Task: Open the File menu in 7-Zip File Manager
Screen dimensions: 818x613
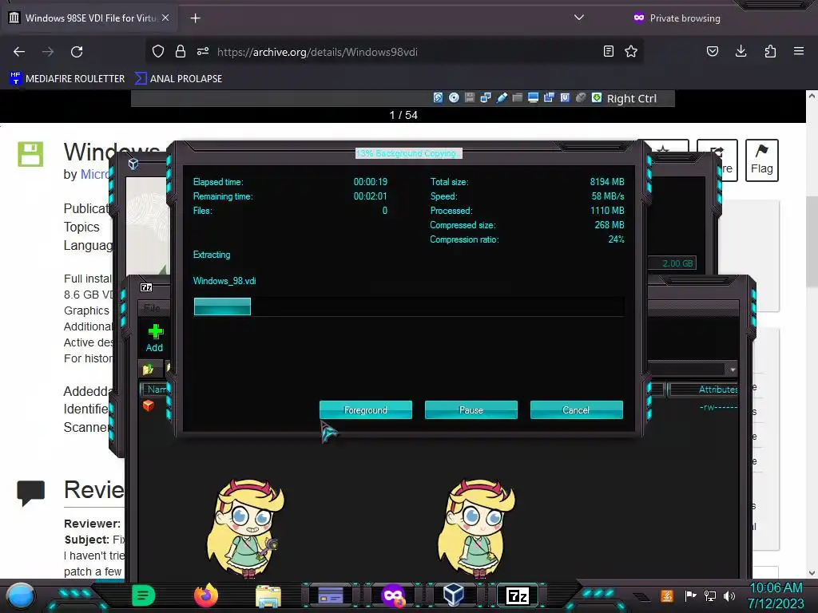Action: [x=152, y=308]
